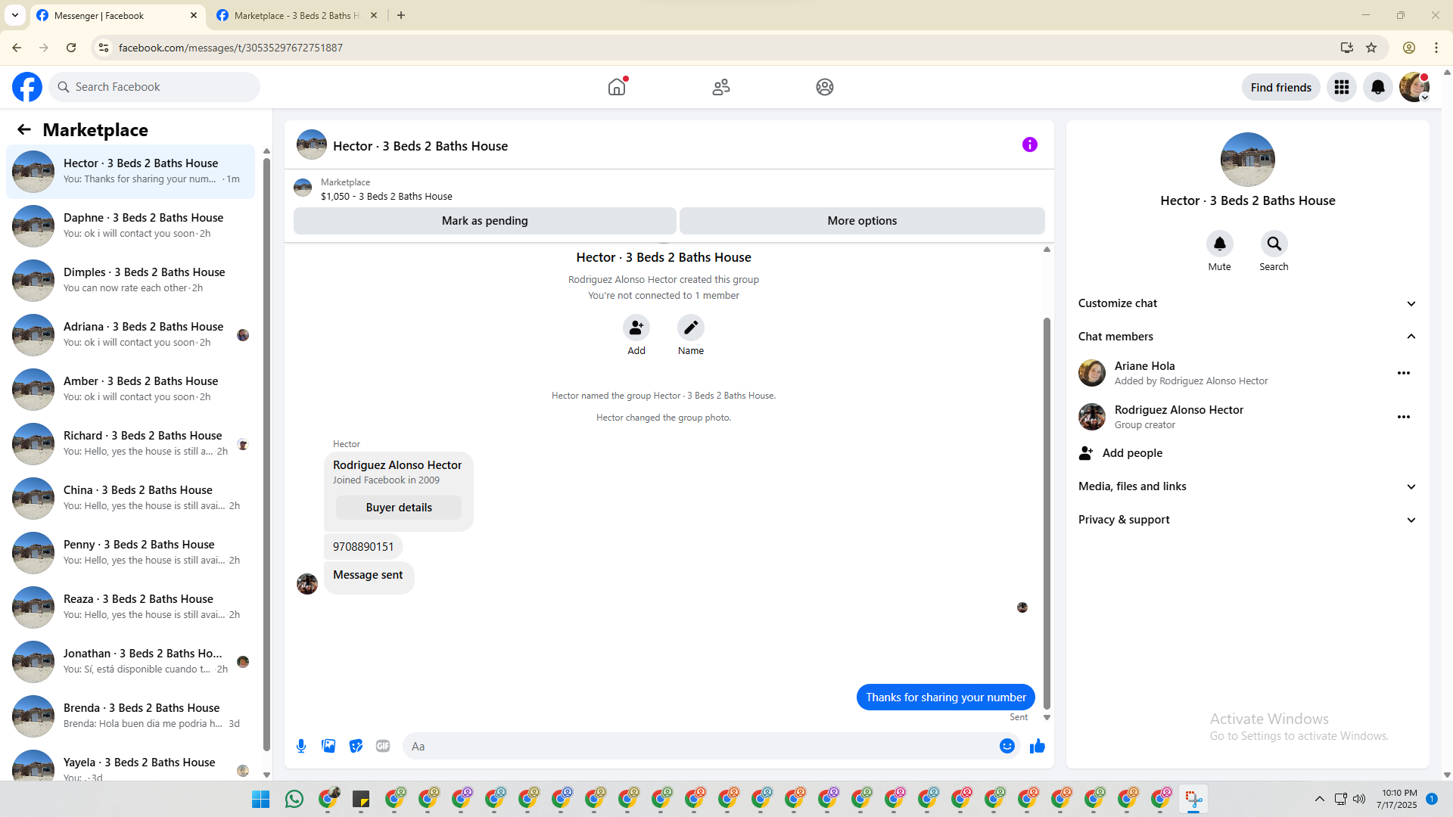The width and height of the screenshot is (1453, 817).
Task: Open Adriana's 3 Beds 2 Baths House chat
Action: (x=131, y=334)
